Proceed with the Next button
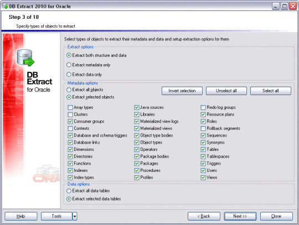 click(x=240, y=216)
